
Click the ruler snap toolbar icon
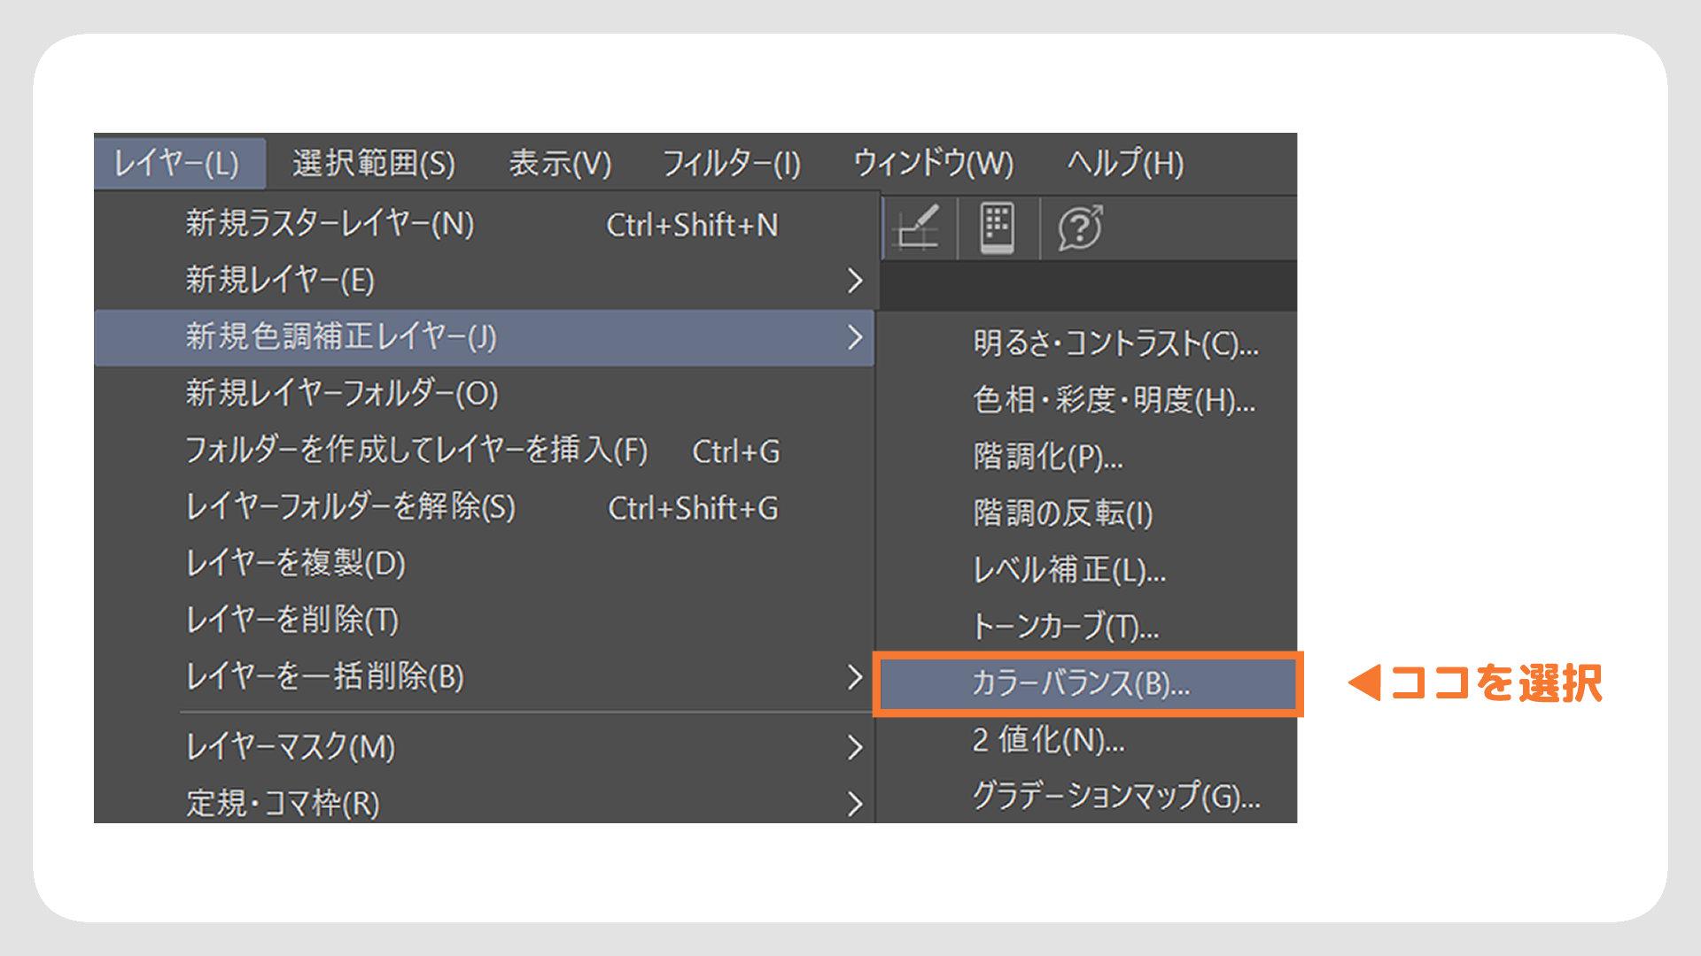(x=918, y=228)
